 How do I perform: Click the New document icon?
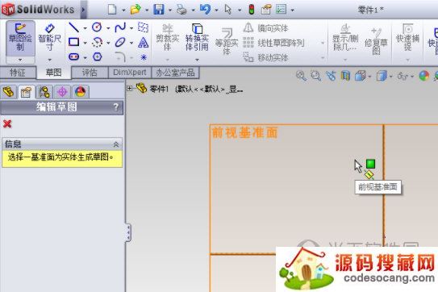(x=112, y=10)
